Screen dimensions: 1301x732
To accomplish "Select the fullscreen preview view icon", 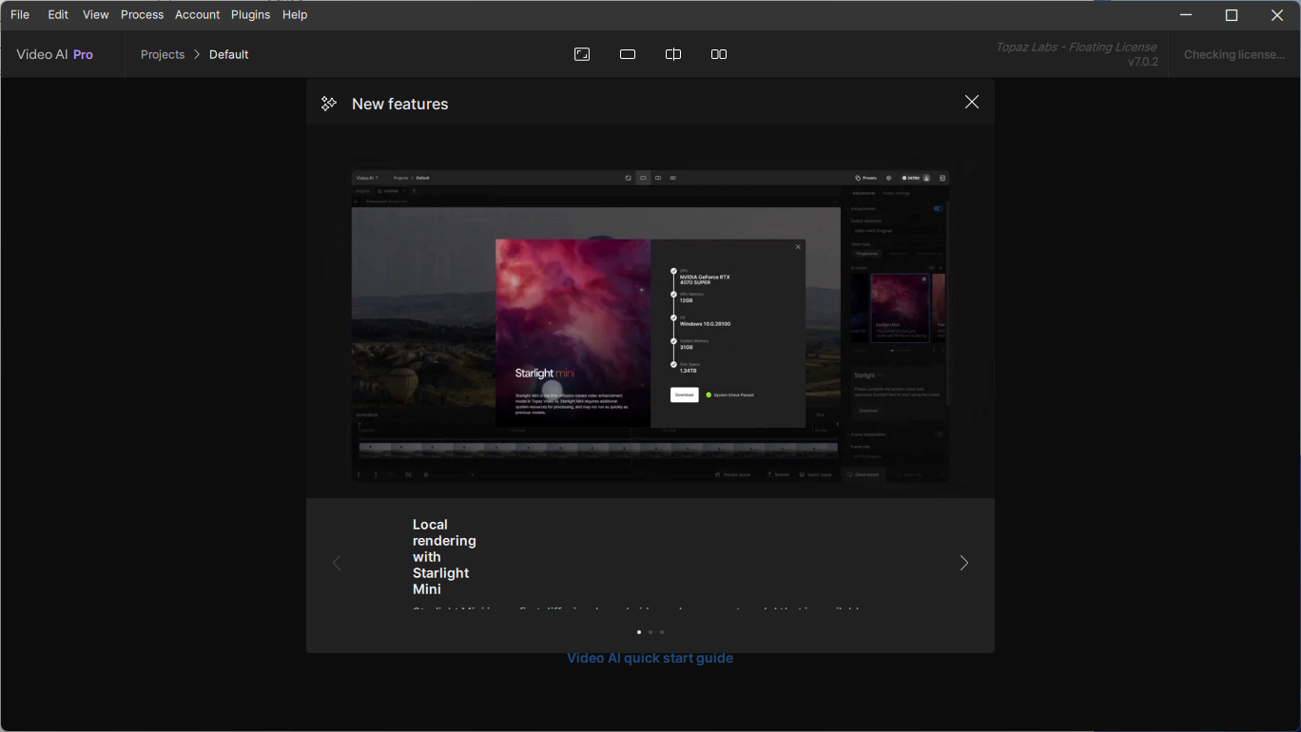I will [582, 54].
